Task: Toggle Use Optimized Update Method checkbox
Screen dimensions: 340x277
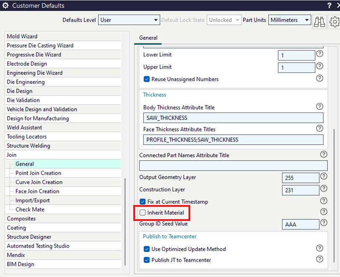Action: point(147,249)
